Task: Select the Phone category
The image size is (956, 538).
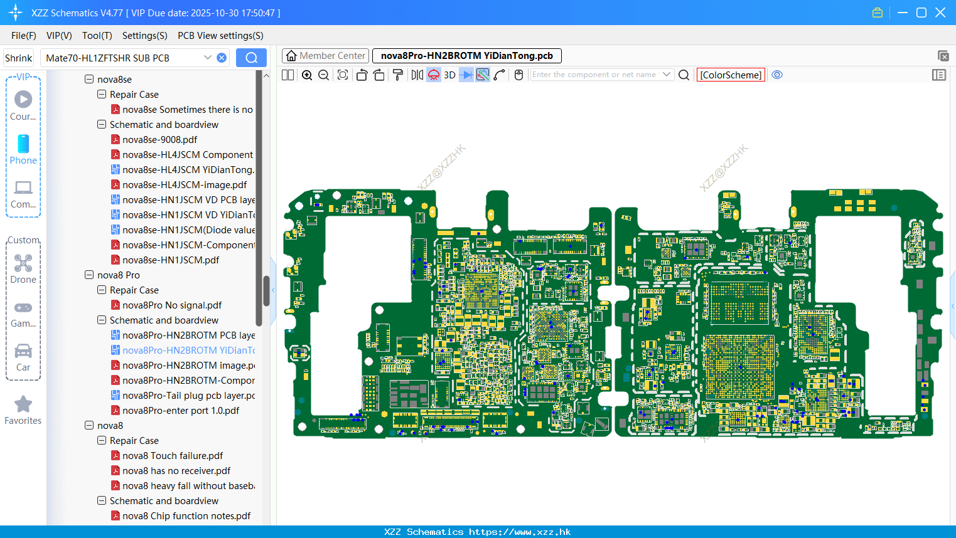Action: pos(23,149)
